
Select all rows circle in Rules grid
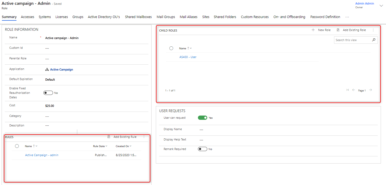coord(17,146)
